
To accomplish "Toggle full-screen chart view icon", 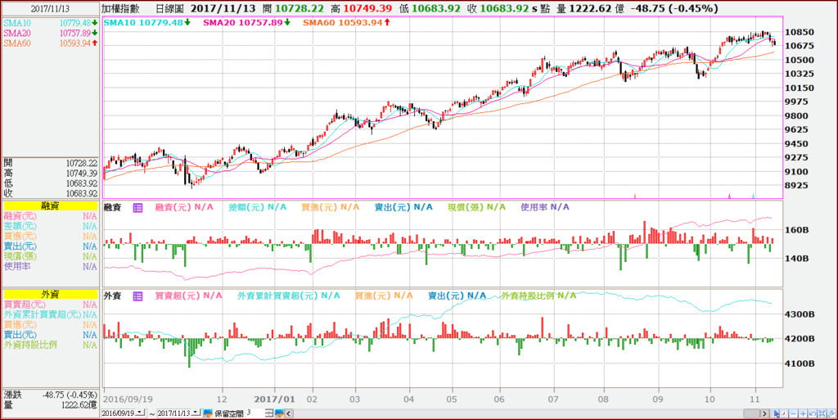I will pyautogui.click(x=822, y=413).
